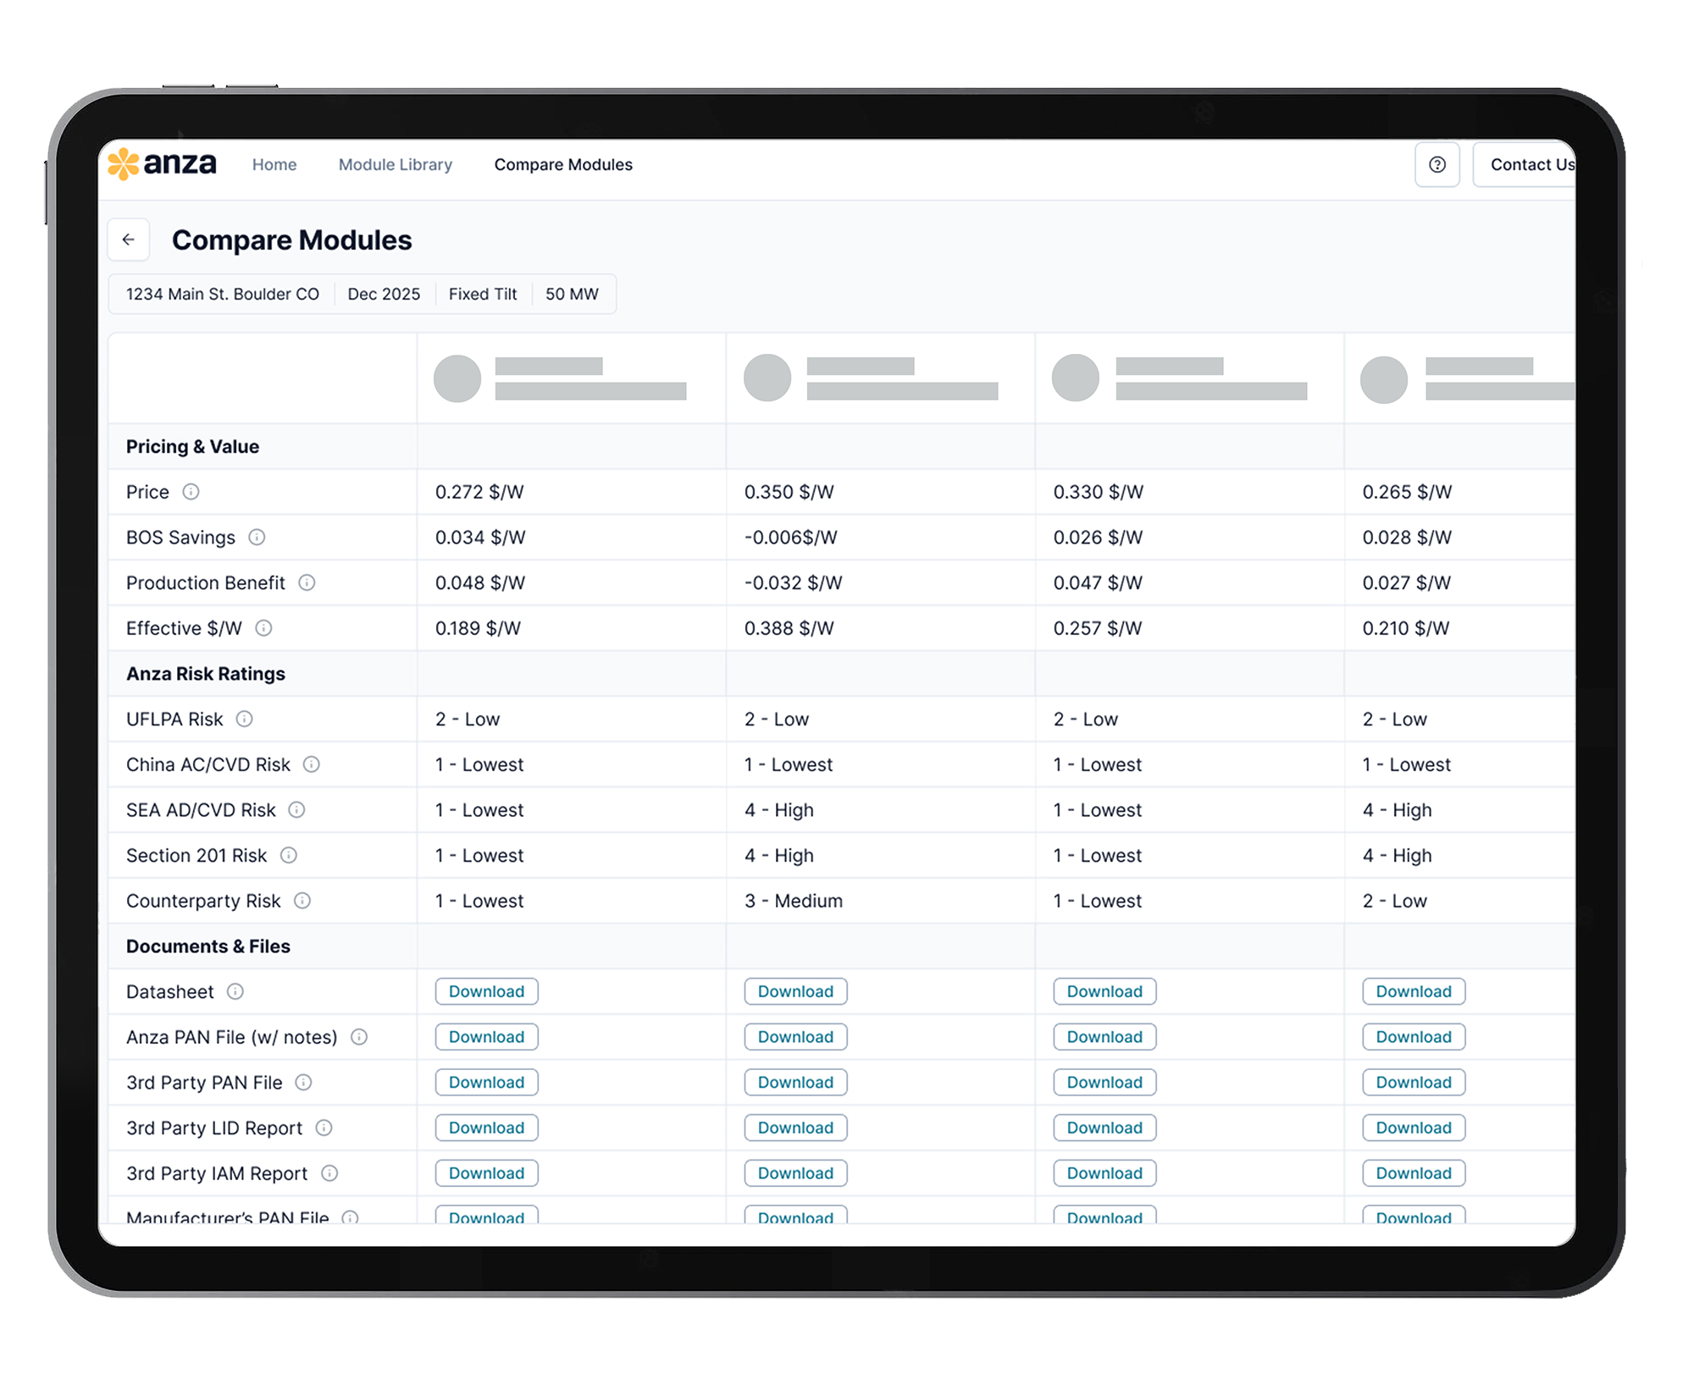Download the first module's Datasheet

point(485,991)
